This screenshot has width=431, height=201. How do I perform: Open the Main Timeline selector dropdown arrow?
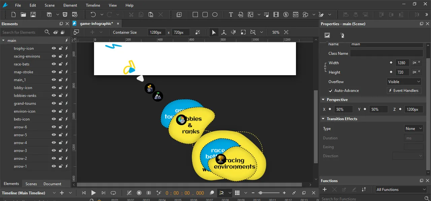[54, 193]
